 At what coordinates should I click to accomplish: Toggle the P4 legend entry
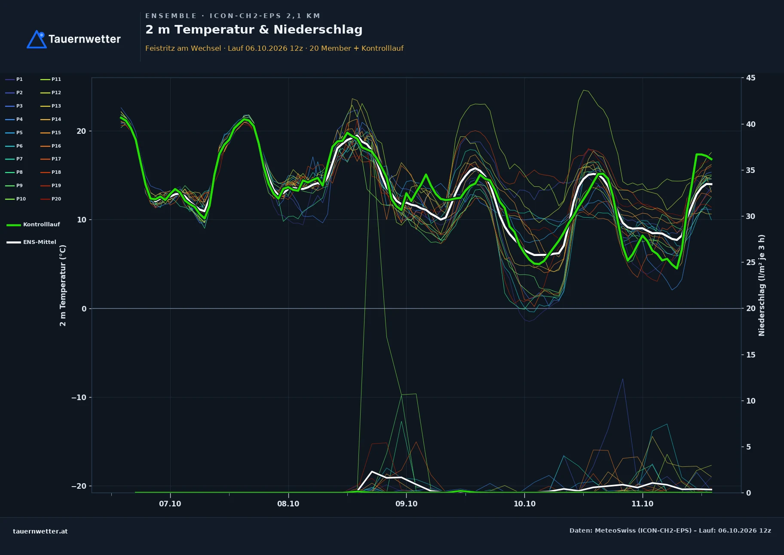(x=14, y=119)
